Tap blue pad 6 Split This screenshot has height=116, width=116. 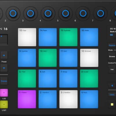[48, 79]
